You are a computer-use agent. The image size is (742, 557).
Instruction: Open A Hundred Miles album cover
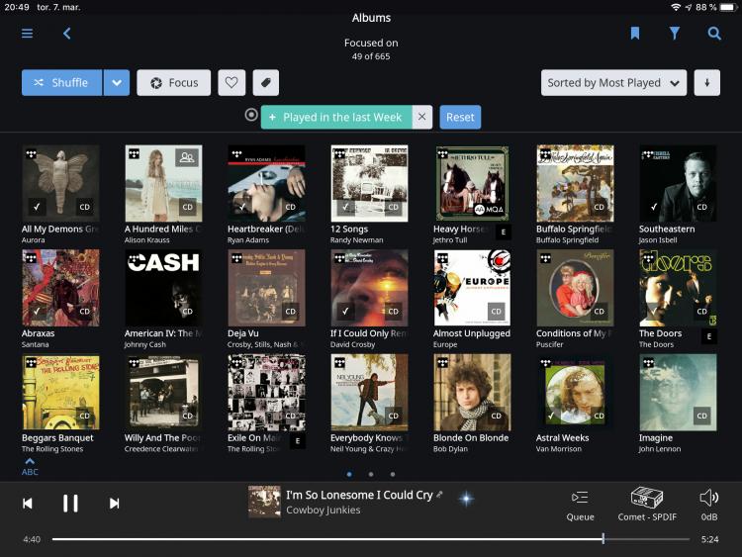pyautogui.click(x=163, y=184)
